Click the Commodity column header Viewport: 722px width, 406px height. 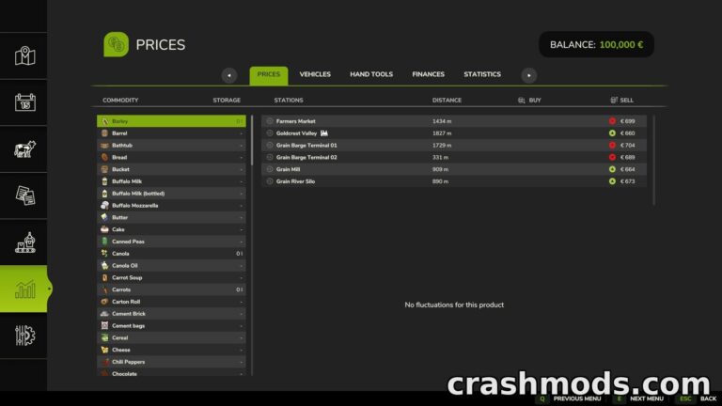point(120,100)
